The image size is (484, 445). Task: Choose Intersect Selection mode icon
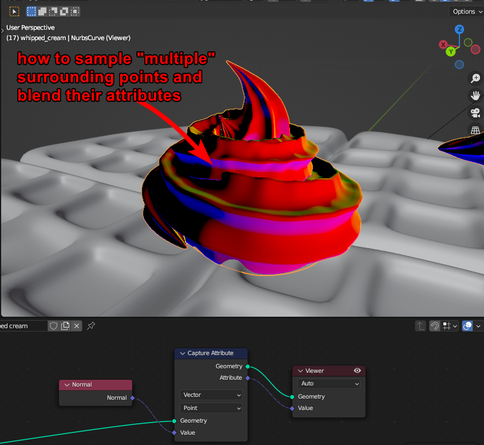(x=75, y=12)
